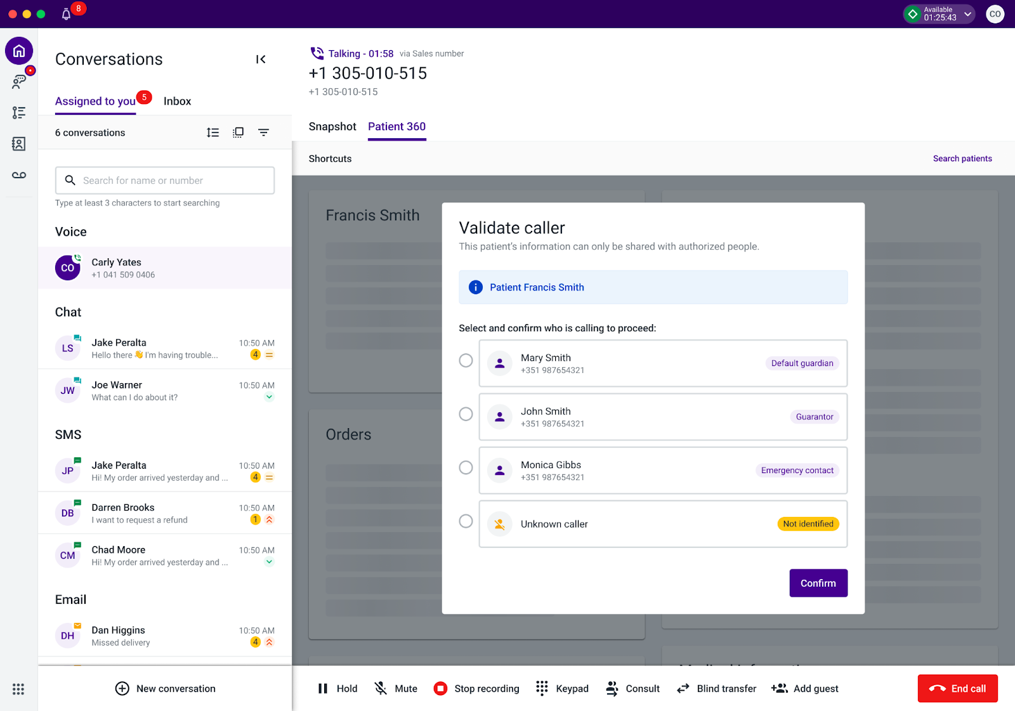Click the 6 conversations count label
This screenshot has width=1015, height=711.
90,133
